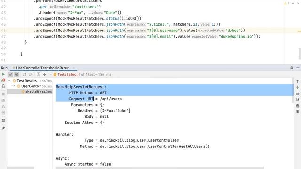Viewport: 301px width, 169px height.
Task: Click the Stop process icon
Action: coord(3,94)
